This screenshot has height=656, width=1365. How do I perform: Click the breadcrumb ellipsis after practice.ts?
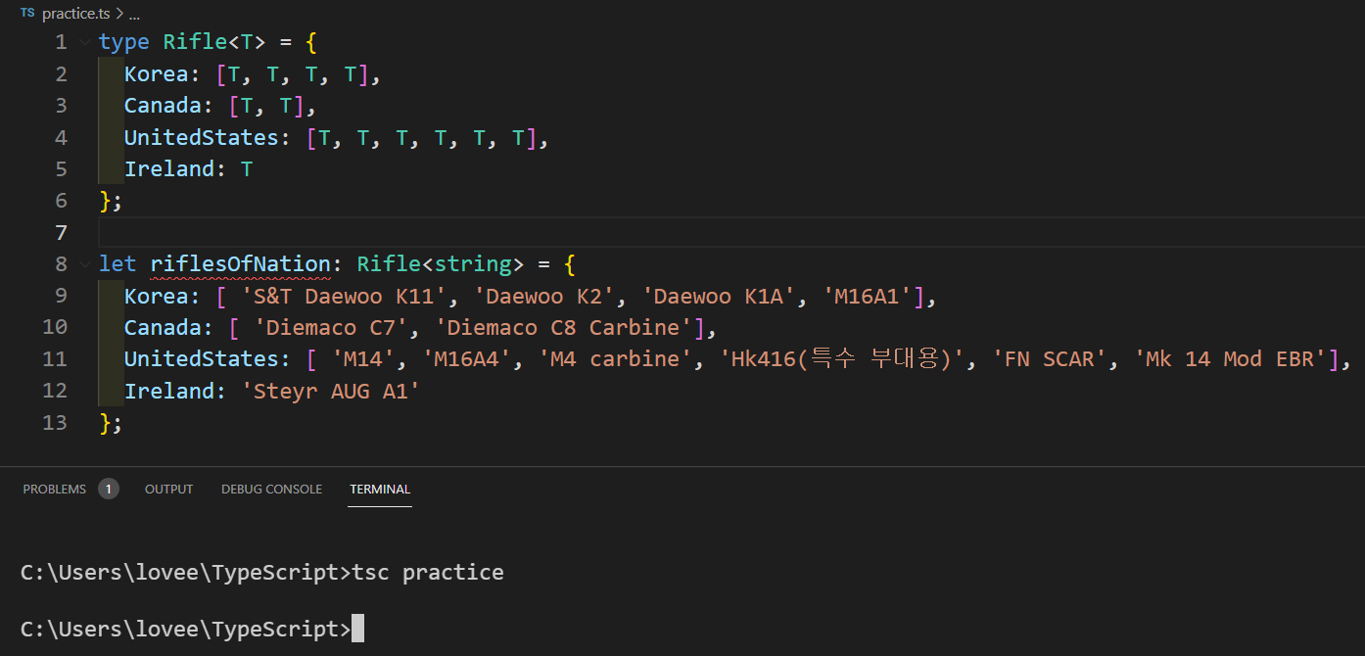[134, 15]
